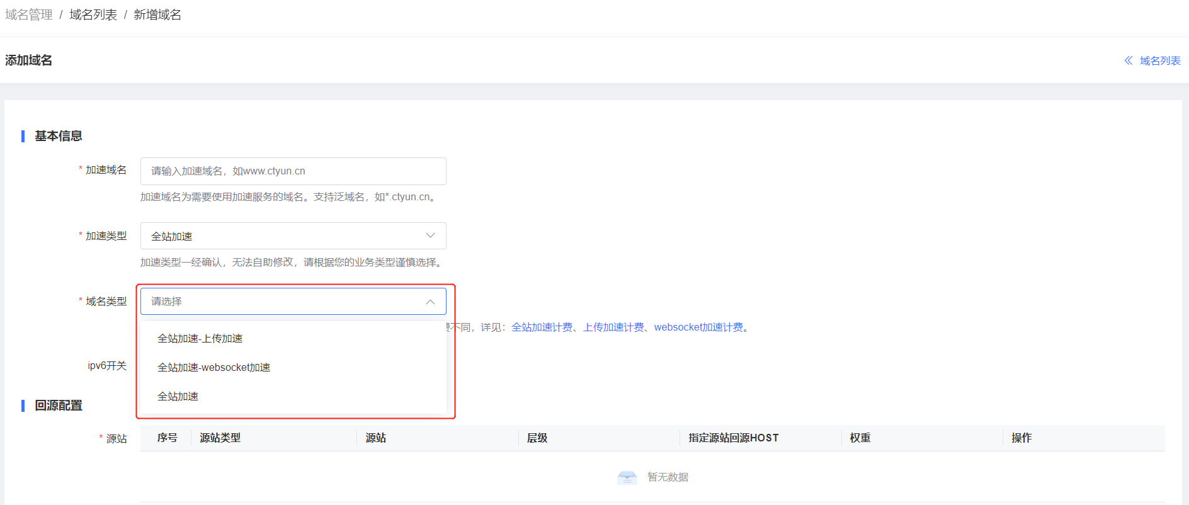Click the 暂无数据 empty table text
The height and width of the screenshot is (505, 1189).
(668, 477)
